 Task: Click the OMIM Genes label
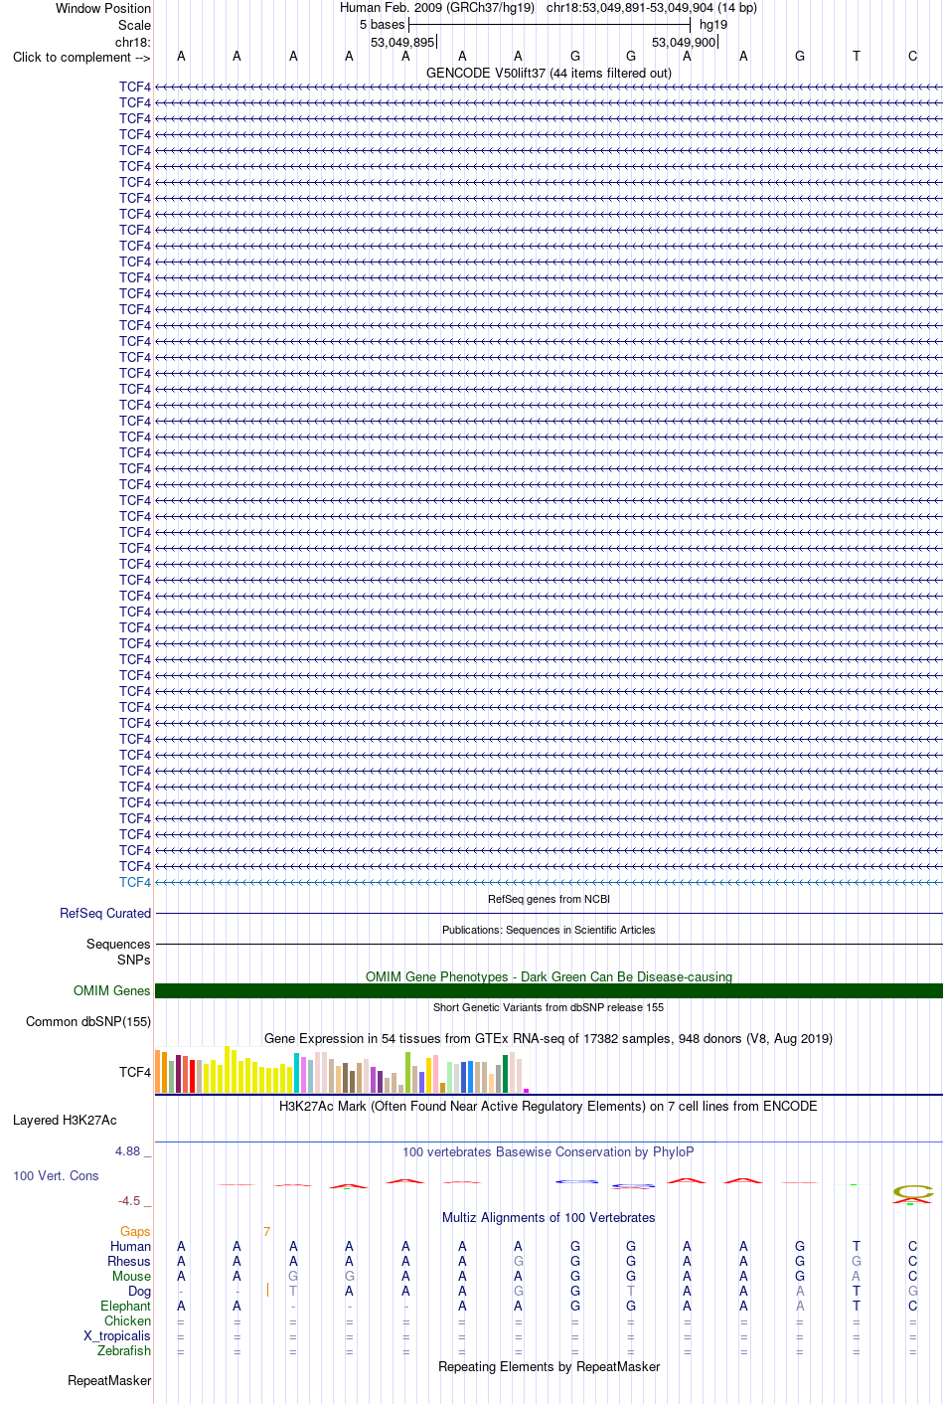[112, 991]
